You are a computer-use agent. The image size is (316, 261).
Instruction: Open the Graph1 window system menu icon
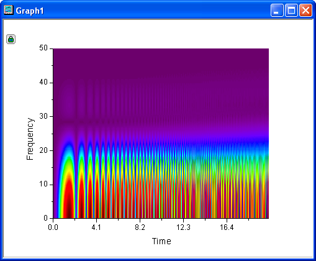[x=9, y=10]
